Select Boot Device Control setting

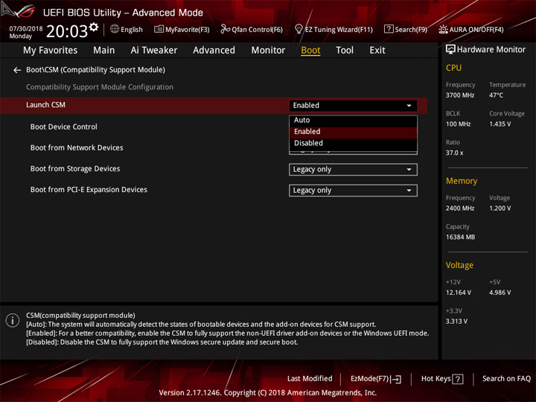point(63,127)
